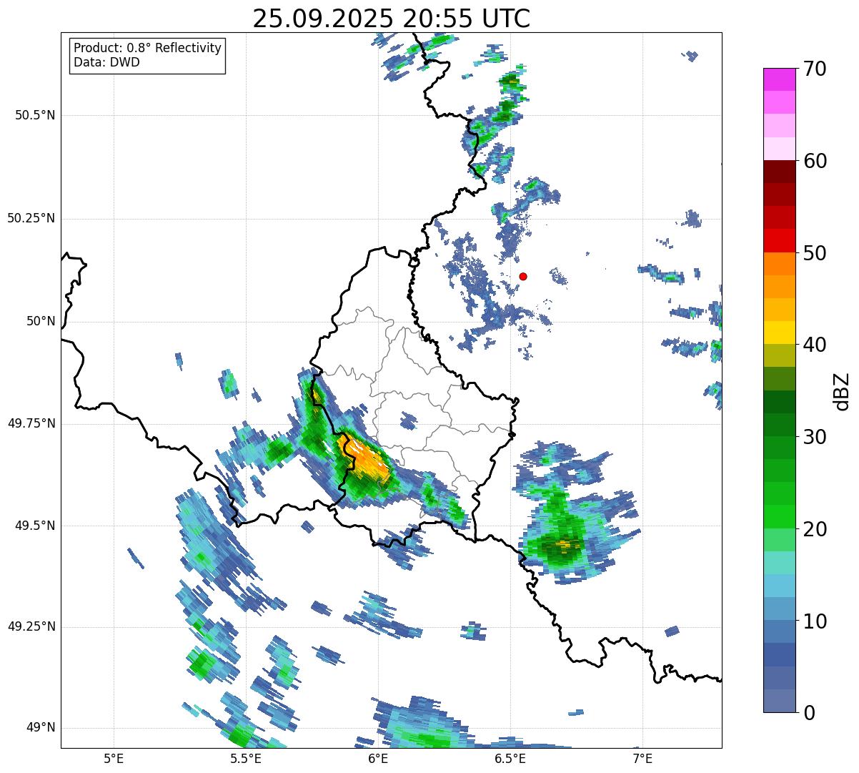This screenshot has height=773, width=859.
Task: Click the colorbar tick label 70
Action: 815,69
